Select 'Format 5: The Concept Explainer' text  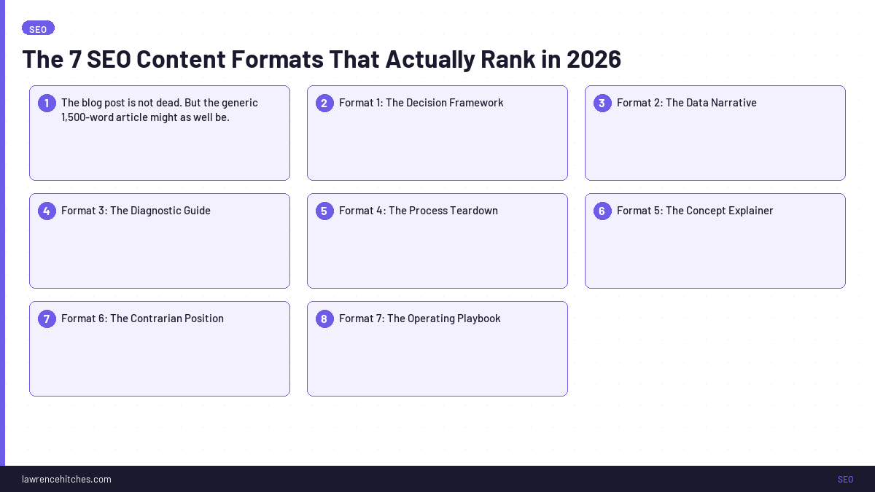click(695, 211)
